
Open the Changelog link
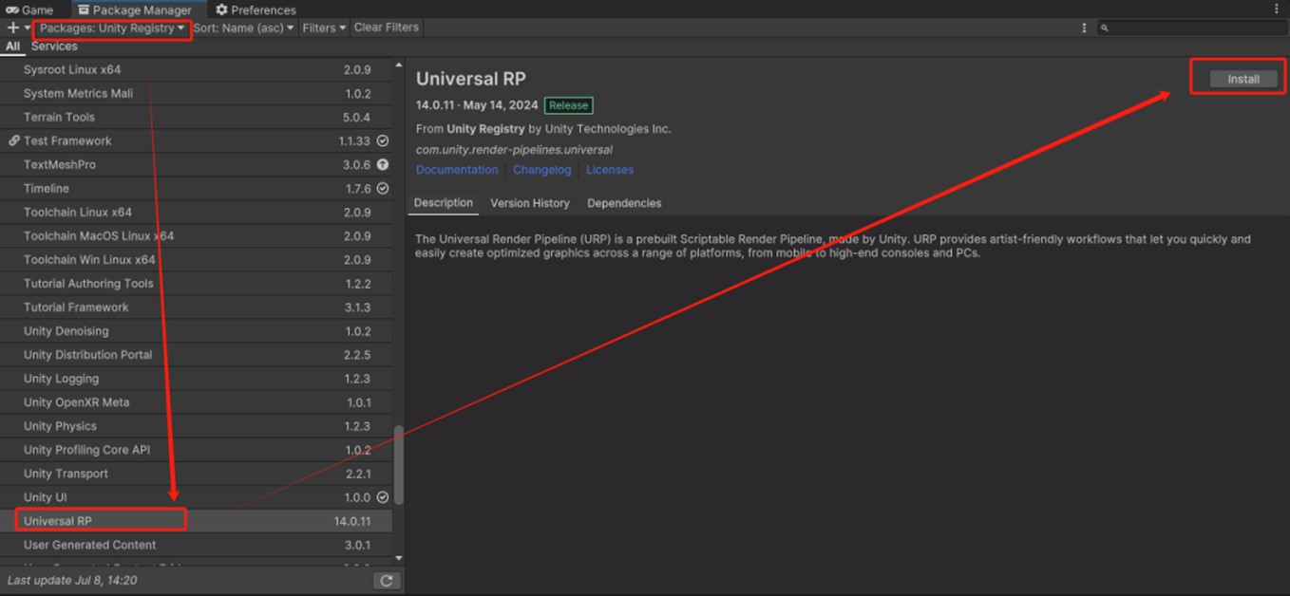(x=542, y=170)
